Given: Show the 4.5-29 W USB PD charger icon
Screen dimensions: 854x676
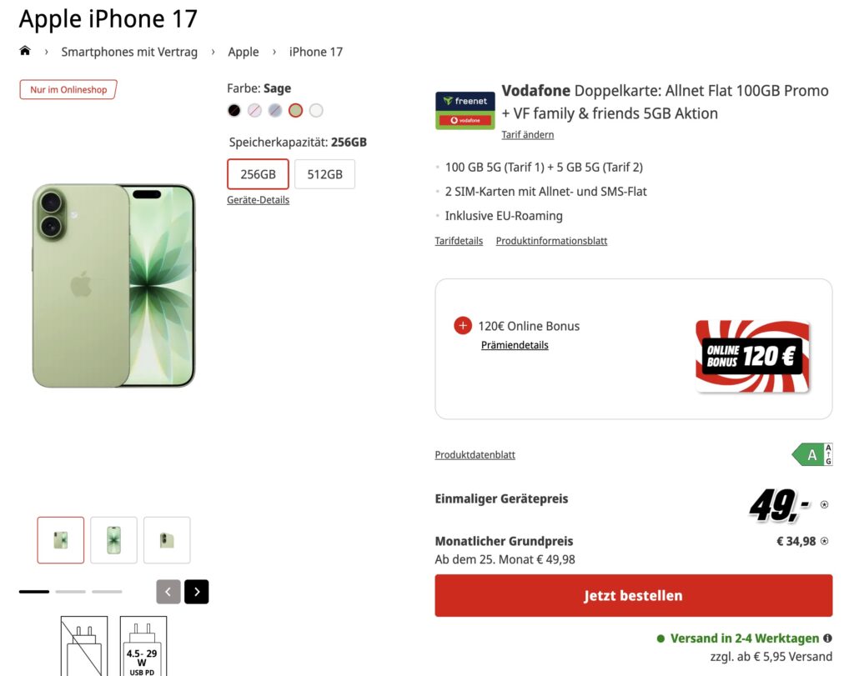Looking at the screenshot, I should [143, 646].
